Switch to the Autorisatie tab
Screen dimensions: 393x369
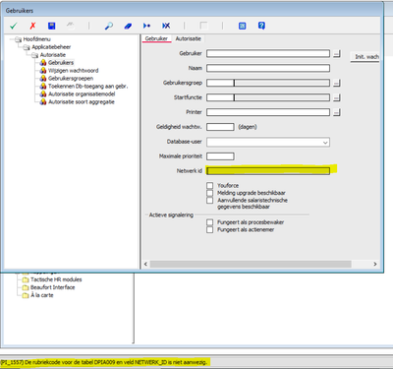[189, 38]
